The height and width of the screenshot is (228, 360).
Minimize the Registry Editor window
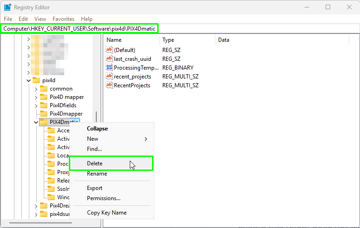click(x=307, y=7)
